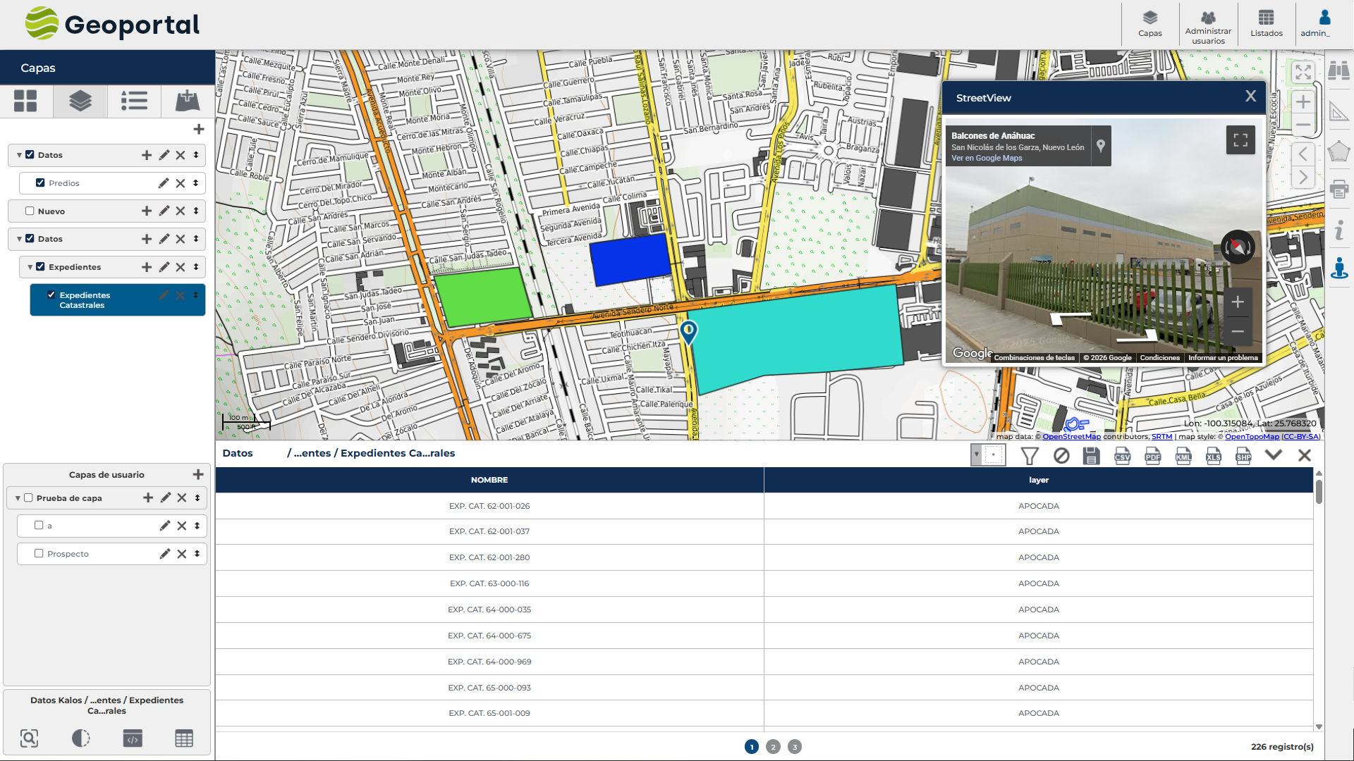This screenshot has width=1354, height=761.
Task: Collapse the Expedientes group
Action: click(30, 267)
